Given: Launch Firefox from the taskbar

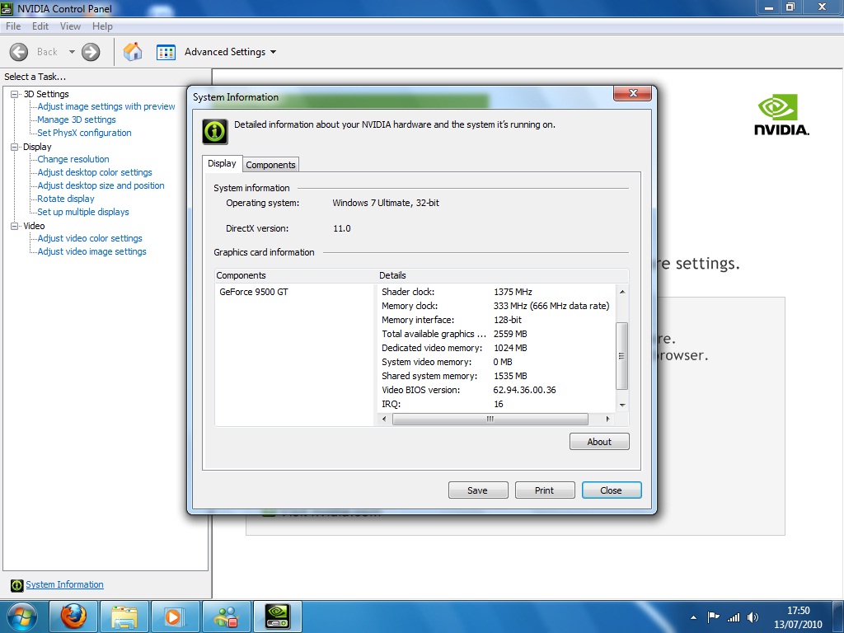Looking at the screenshot, I should pos(73,617).
